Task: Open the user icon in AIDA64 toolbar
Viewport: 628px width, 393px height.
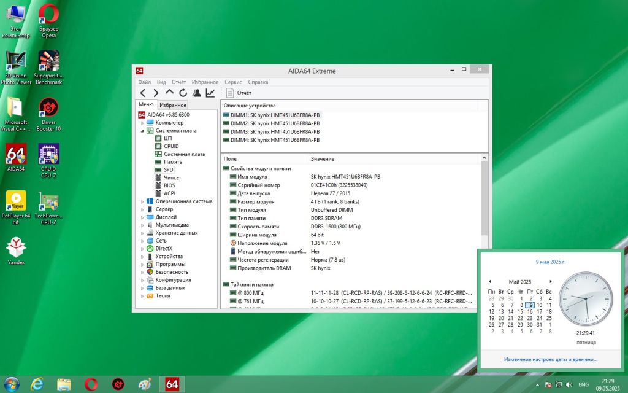Action: click(x=197, y=93)
